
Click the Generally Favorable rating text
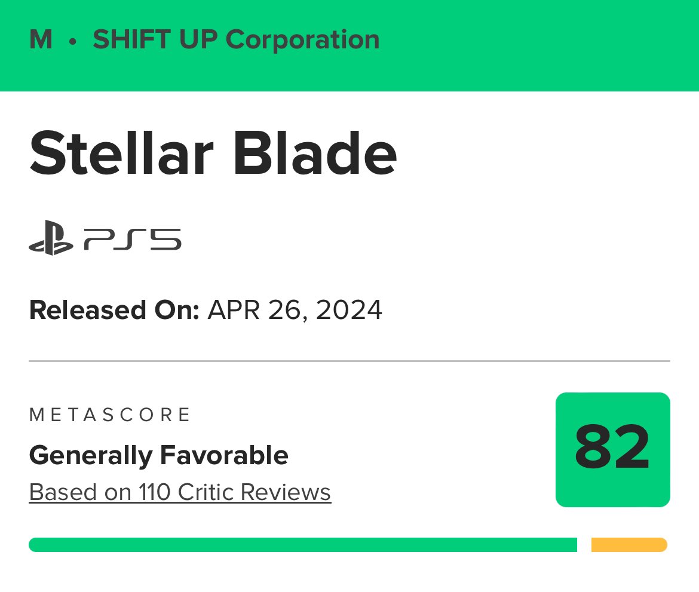159,455
